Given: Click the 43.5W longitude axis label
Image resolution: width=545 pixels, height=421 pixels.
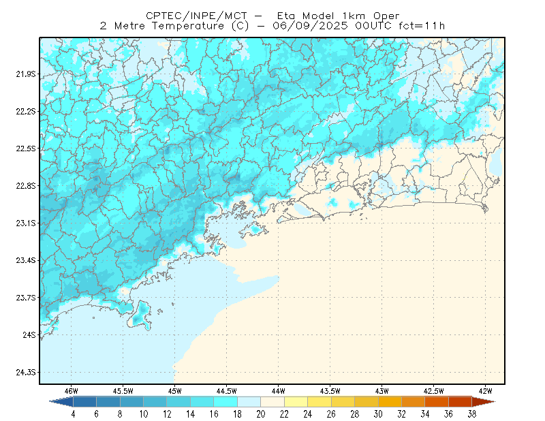Looking at the screenshot, I should 330,391.
